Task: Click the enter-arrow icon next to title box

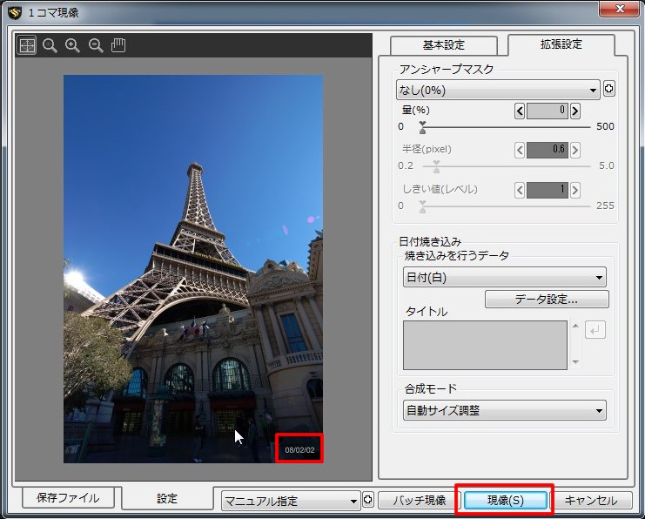Action: 595,330
